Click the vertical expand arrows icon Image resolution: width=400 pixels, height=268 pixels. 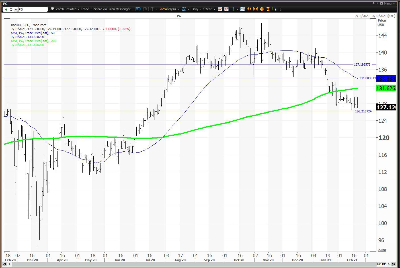pos(262,9)
